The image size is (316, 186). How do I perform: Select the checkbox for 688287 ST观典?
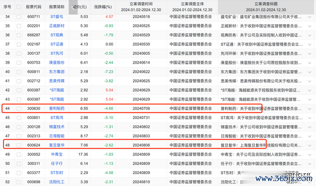pos(19,35)
